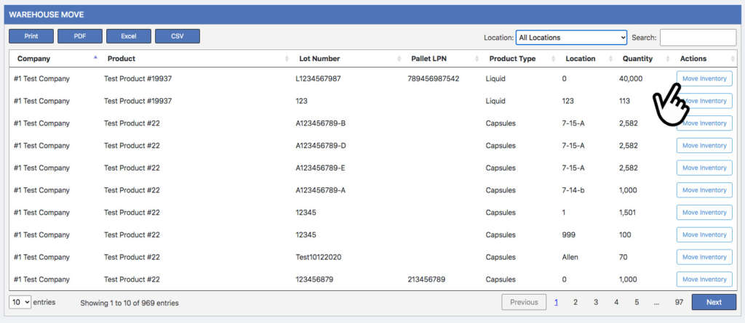Export table to Excel

point(128,36)
